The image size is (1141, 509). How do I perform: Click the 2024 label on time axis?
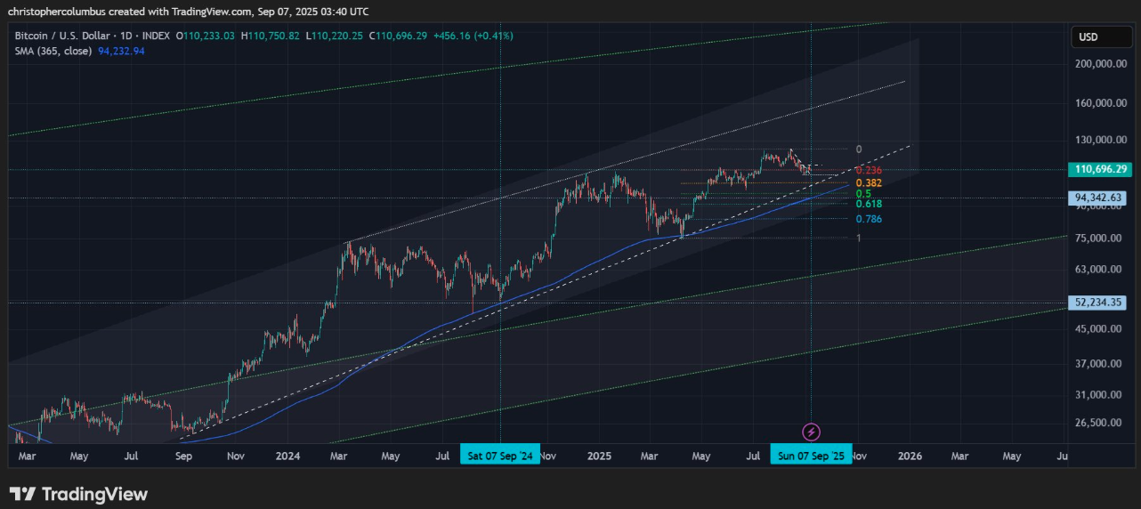(x=287, y=456)
